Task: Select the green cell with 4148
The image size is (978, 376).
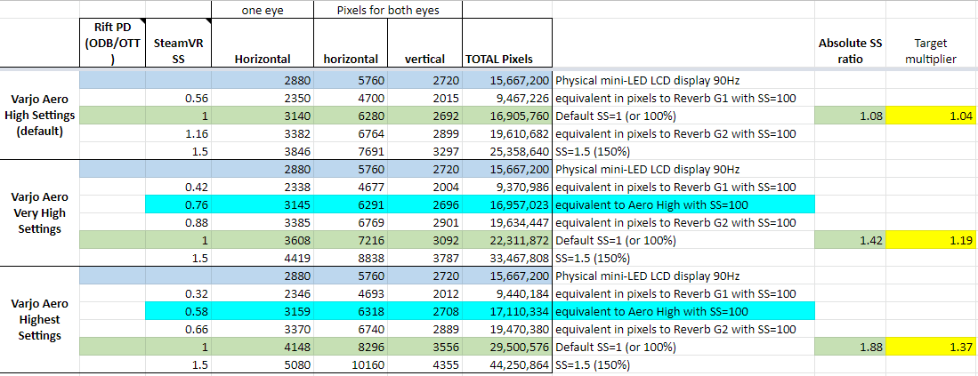Action: [263, 347]
